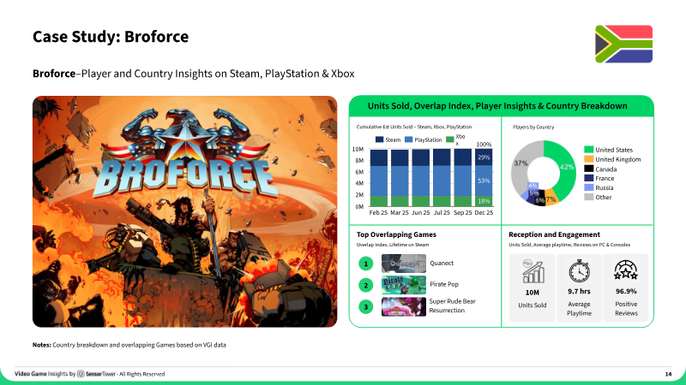Screen dimensions: 686x385
Task: Click the green number 2 rank badge
Action: 366,285
